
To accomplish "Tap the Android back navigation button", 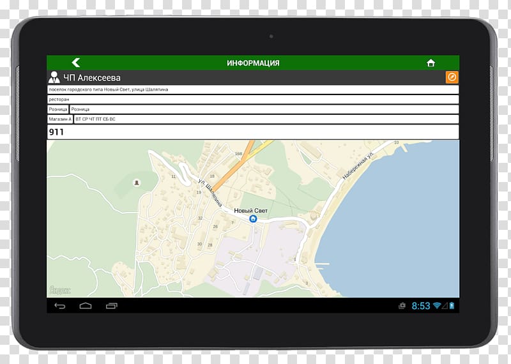I will coord(59,306).
